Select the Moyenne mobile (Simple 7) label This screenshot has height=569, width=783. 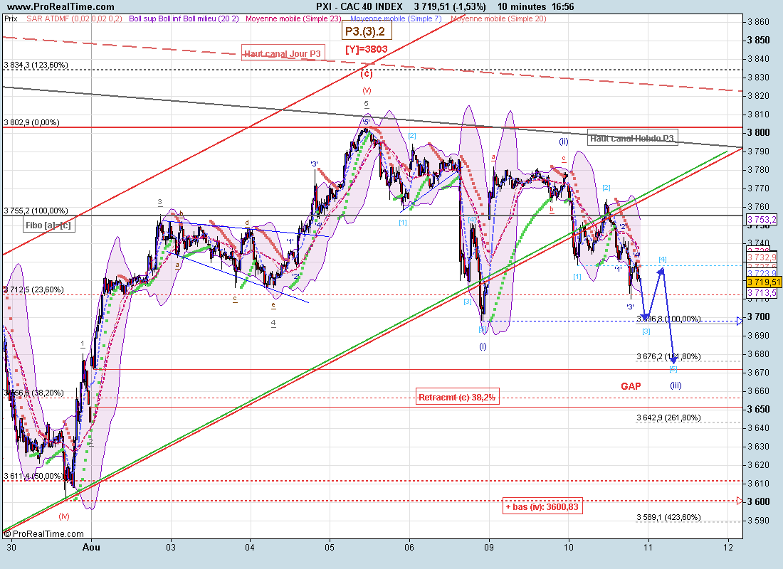[x=396, y=18]
